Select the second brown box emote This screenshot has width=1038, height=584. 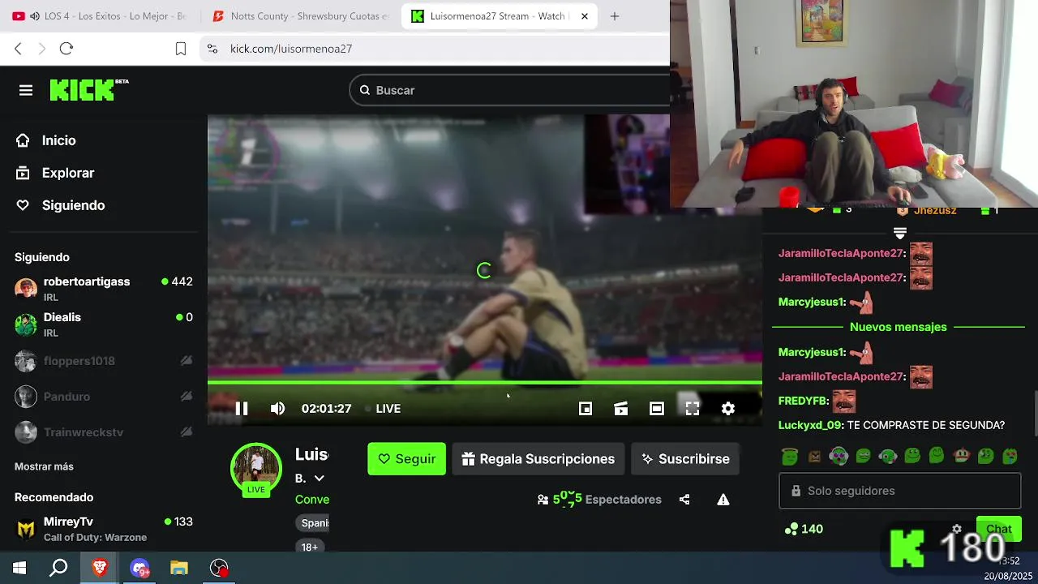click(x=814, y=456)
